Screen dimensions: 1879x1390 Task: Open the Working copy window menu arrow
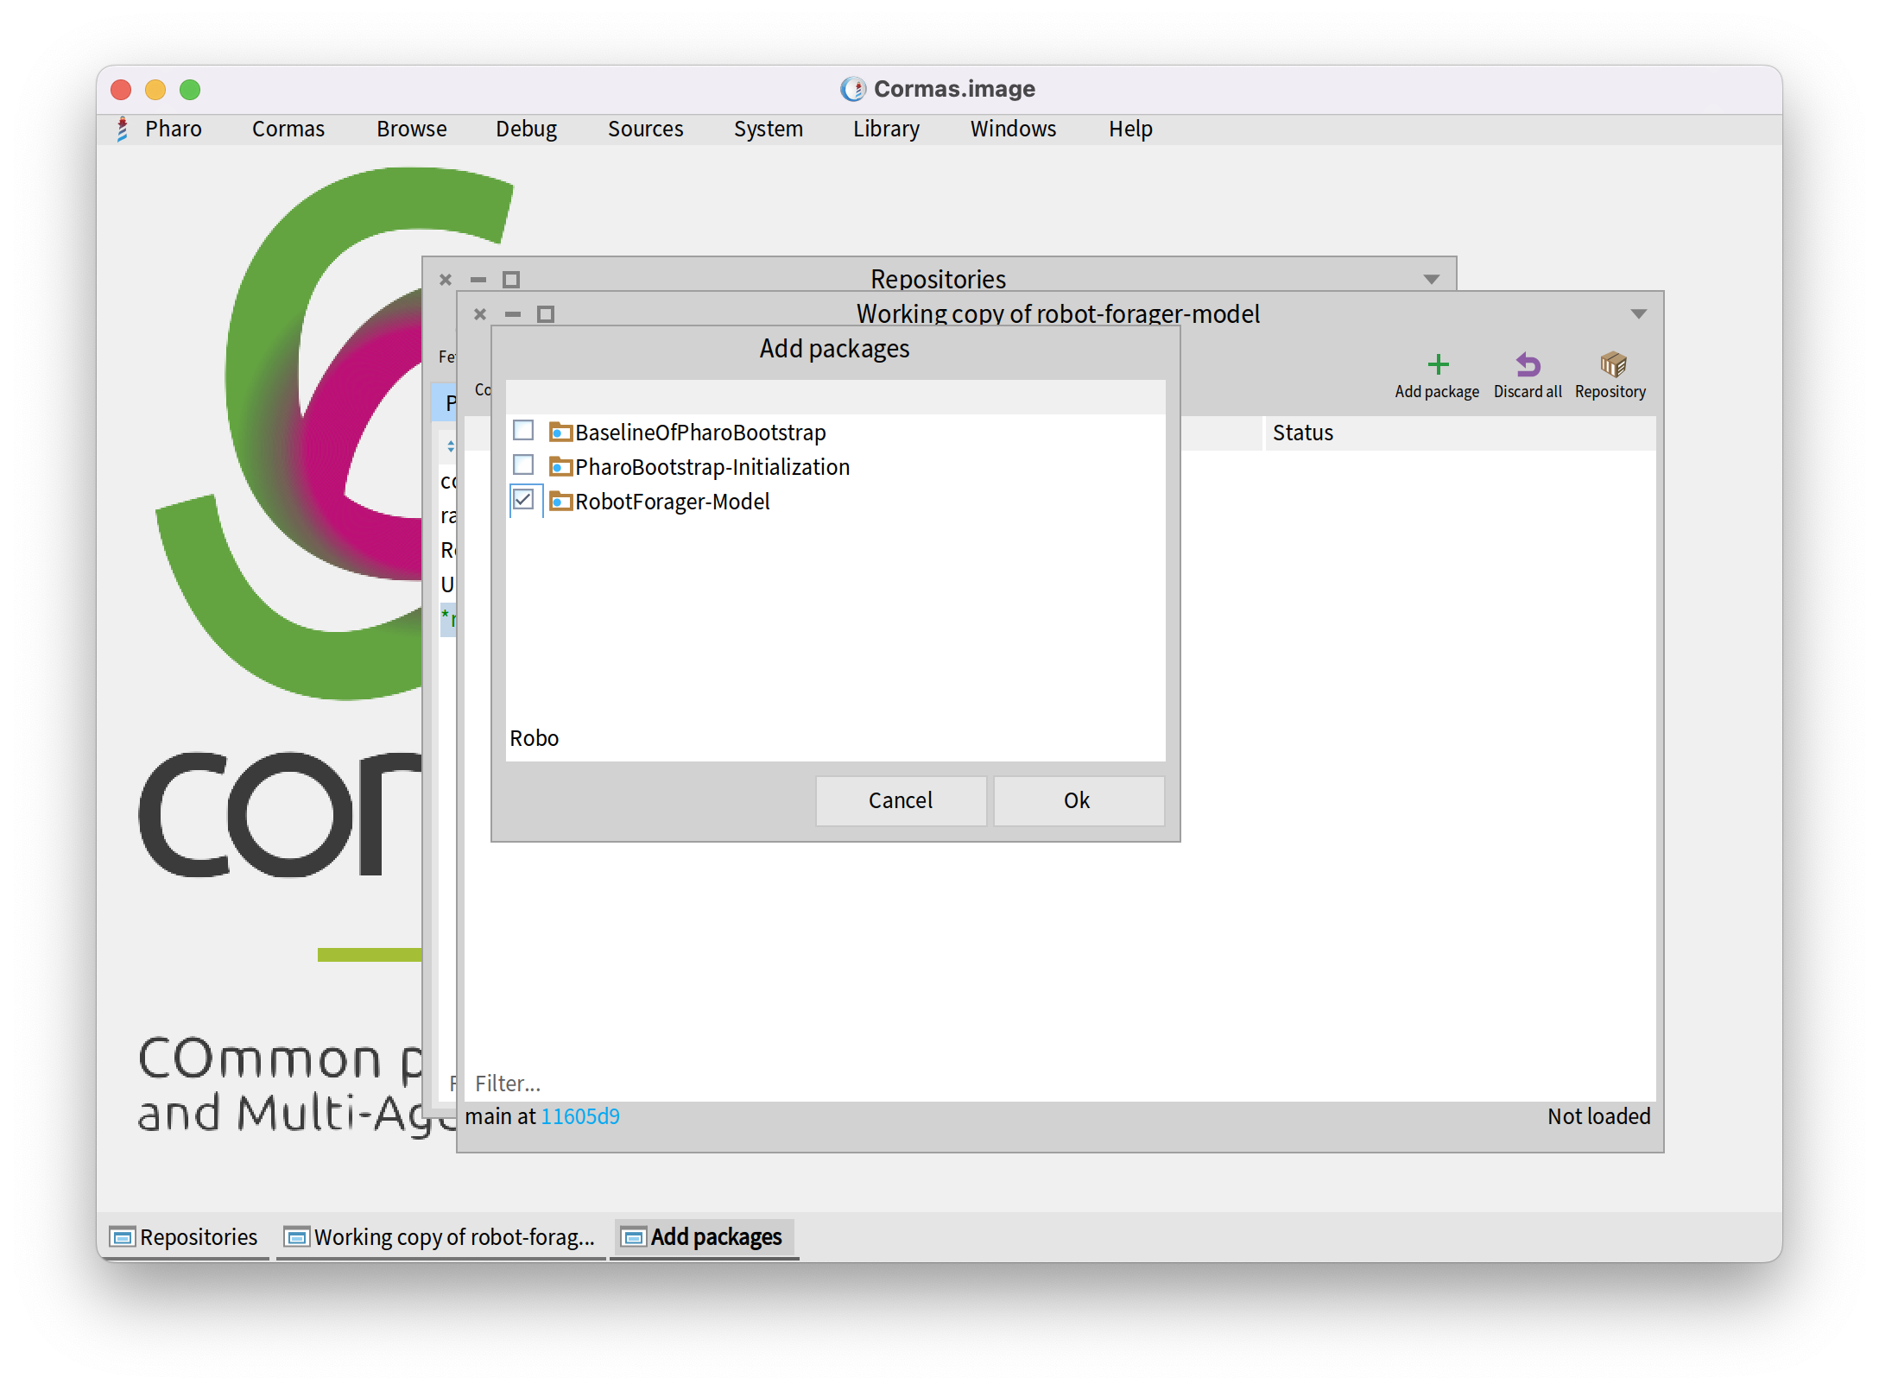coord(1638,314)
